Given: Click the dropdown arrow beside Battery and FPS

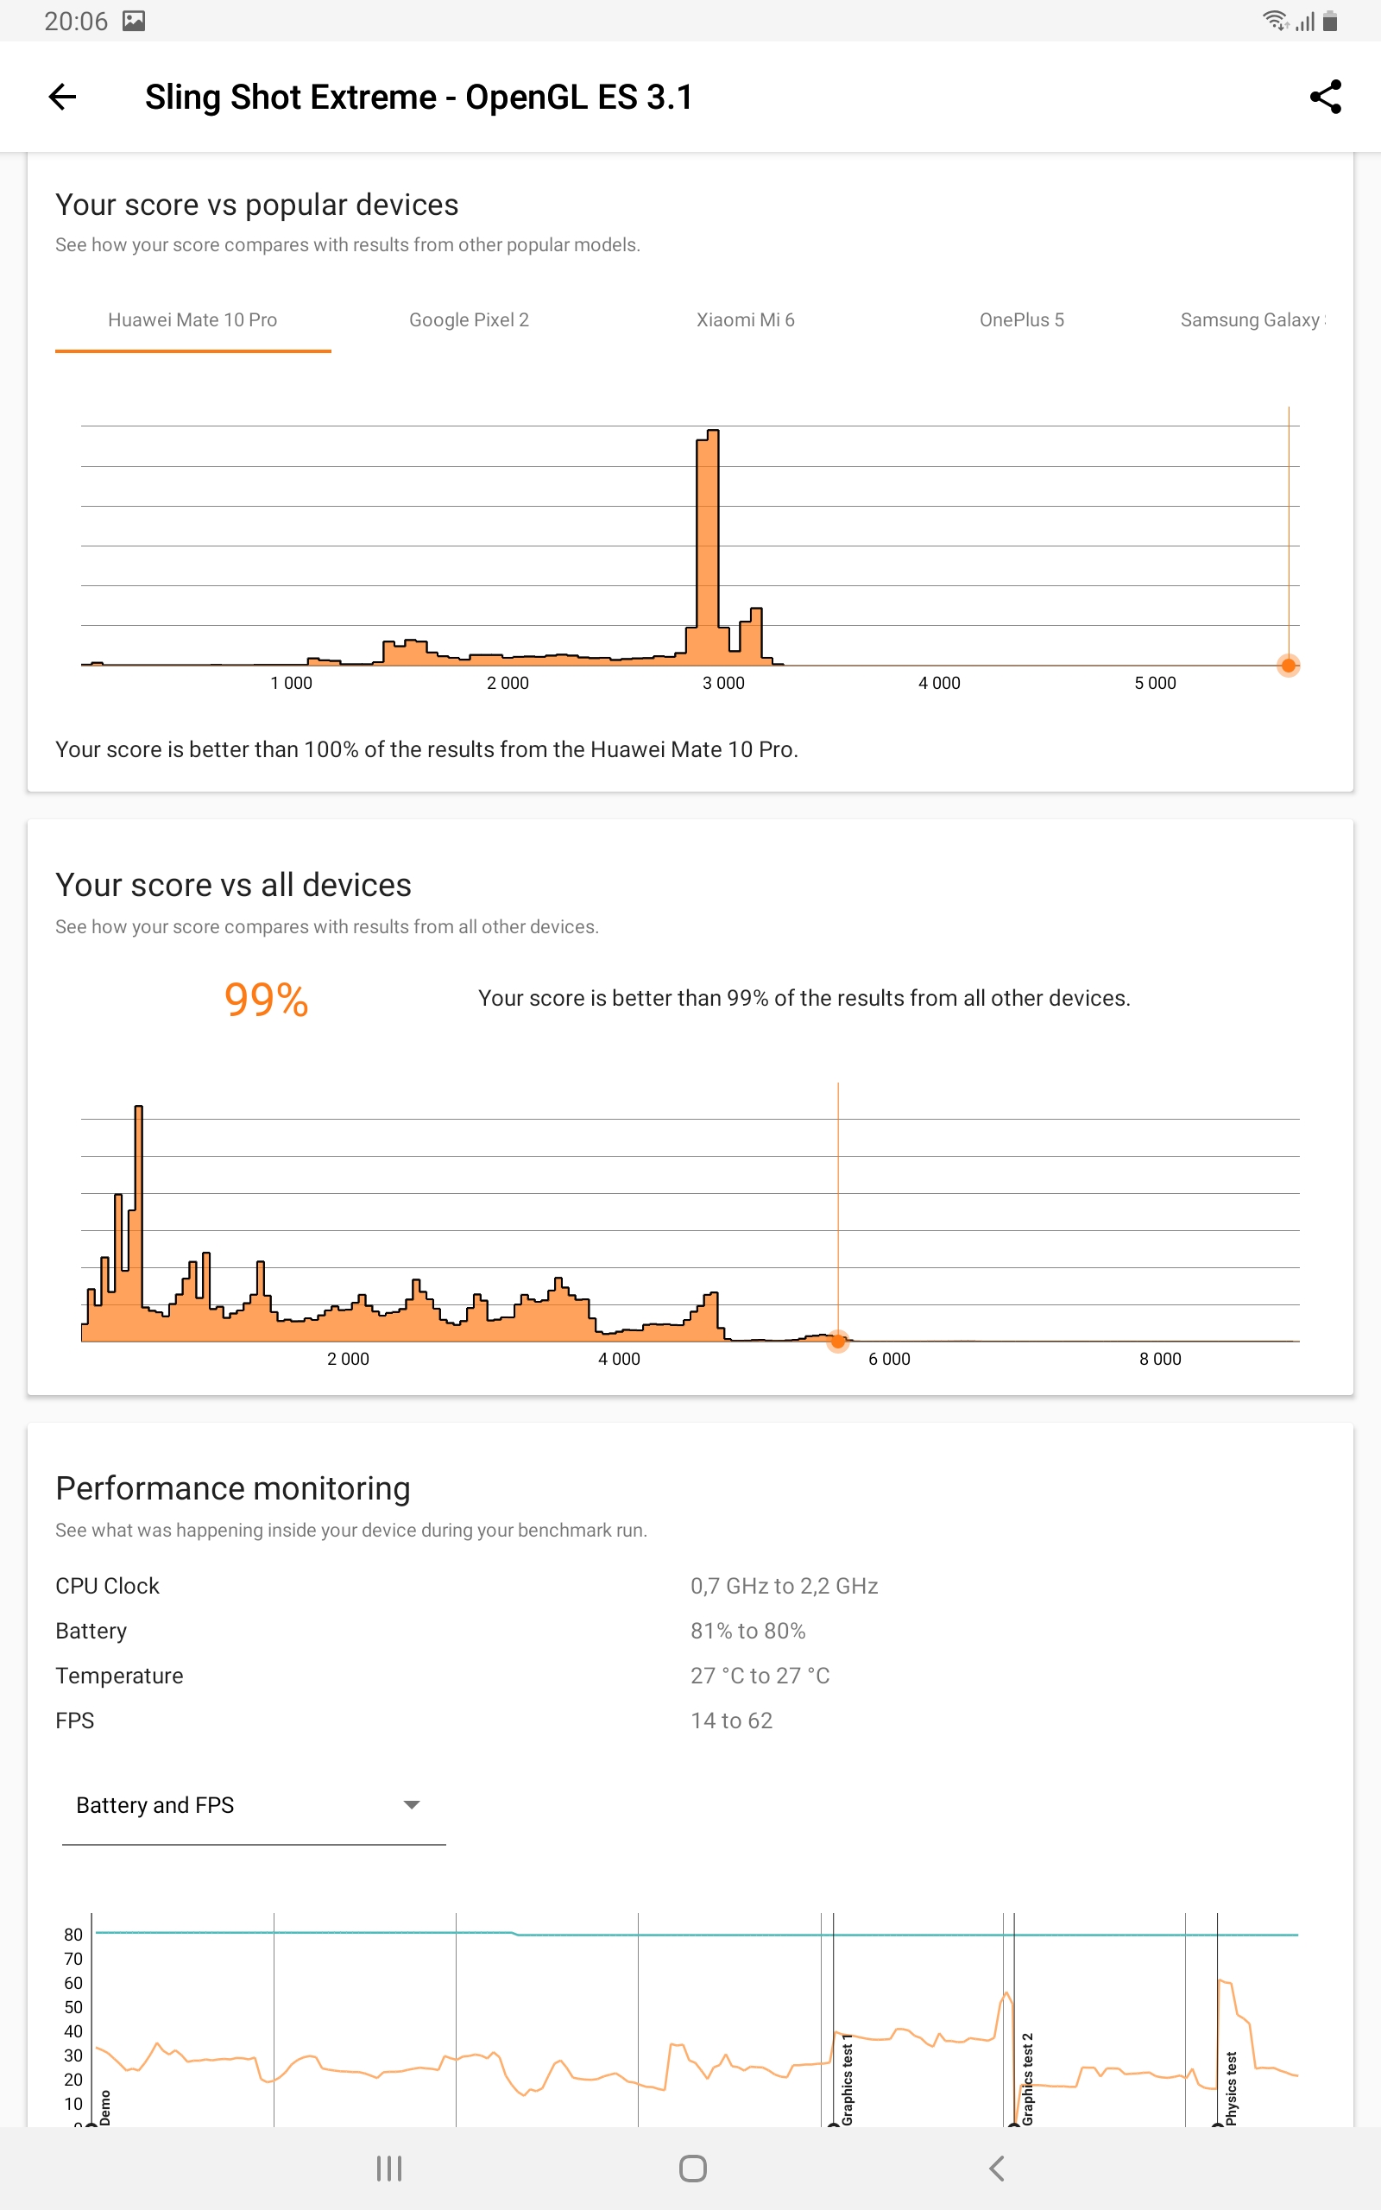Looking at the screenshot, I should (411, 1804).
